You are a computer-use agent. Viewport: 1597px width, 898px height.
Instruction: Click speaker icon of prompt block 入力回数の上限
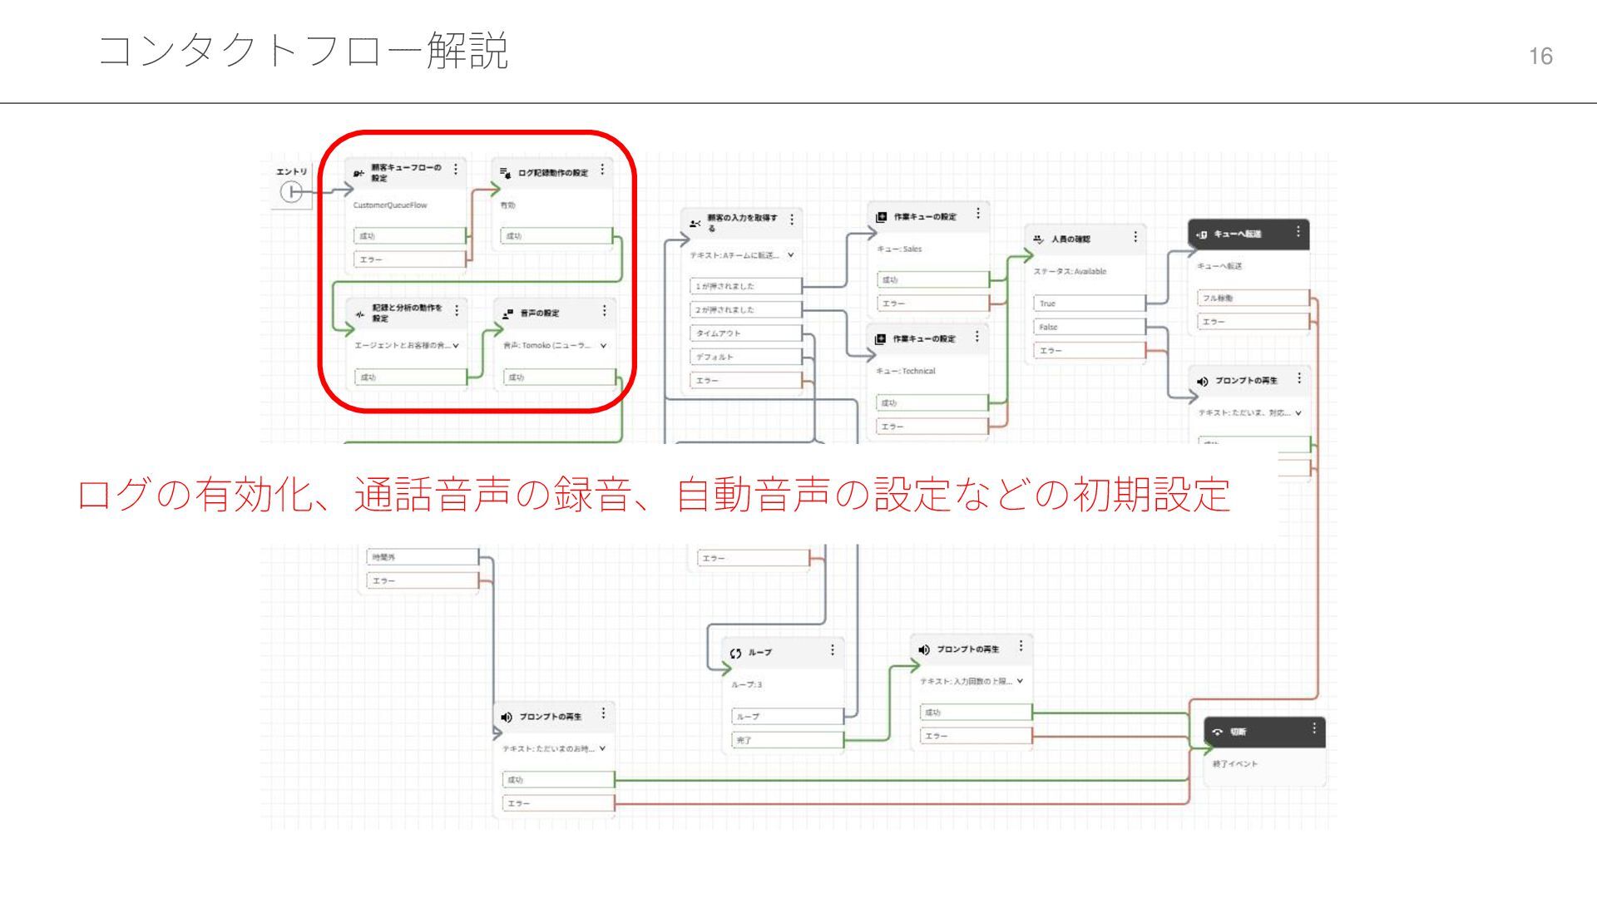(x=924, y=649)
